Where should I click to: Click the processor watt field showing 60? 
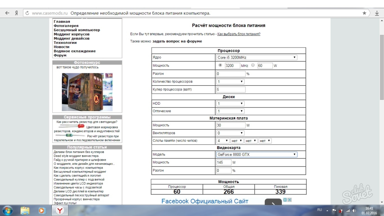point(265,66)
